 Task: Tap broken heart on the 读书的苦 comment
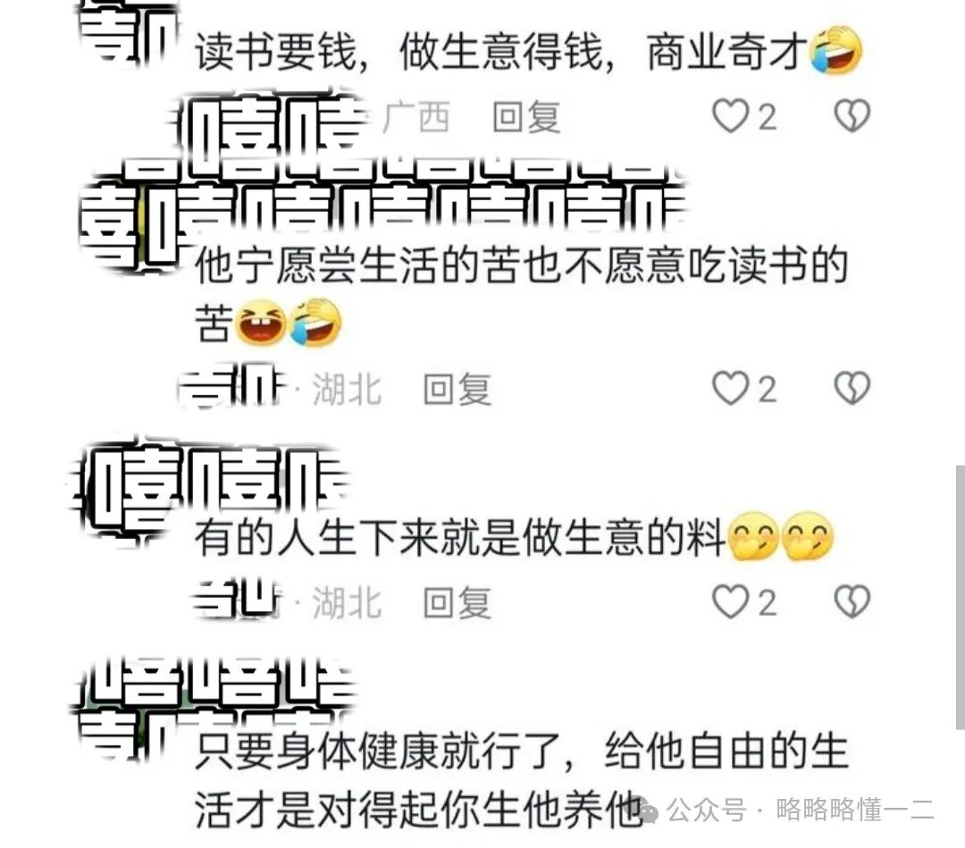tap(852, 389)
